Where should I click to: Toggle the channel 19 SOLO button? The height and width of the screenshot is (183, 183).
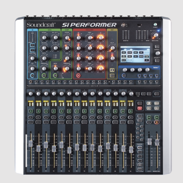tap(107, 122)
